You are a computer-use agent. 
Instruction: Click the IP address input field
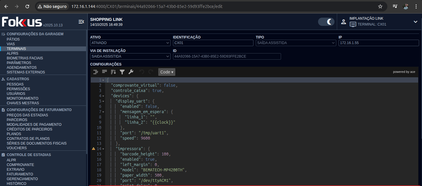379,43
